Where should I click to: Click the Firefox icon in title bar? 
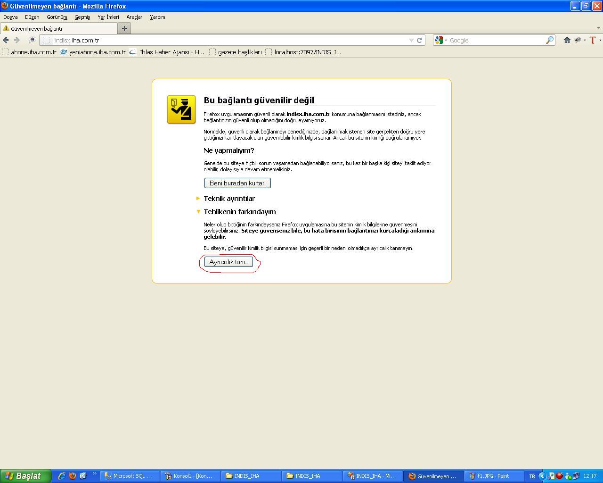pyautogui.click(x=4, y=6)
